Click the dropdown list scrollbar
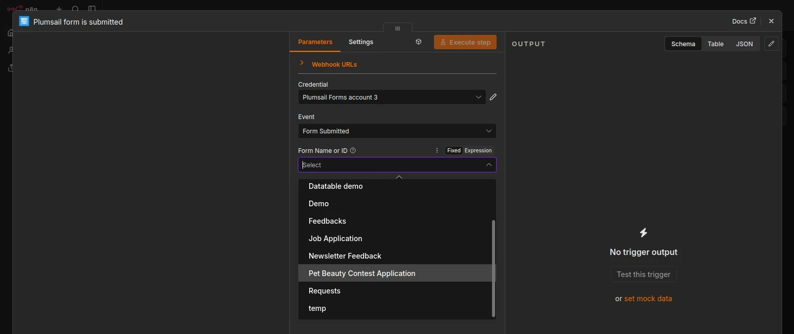Screen dimensions: 794x334 [494, 268]
